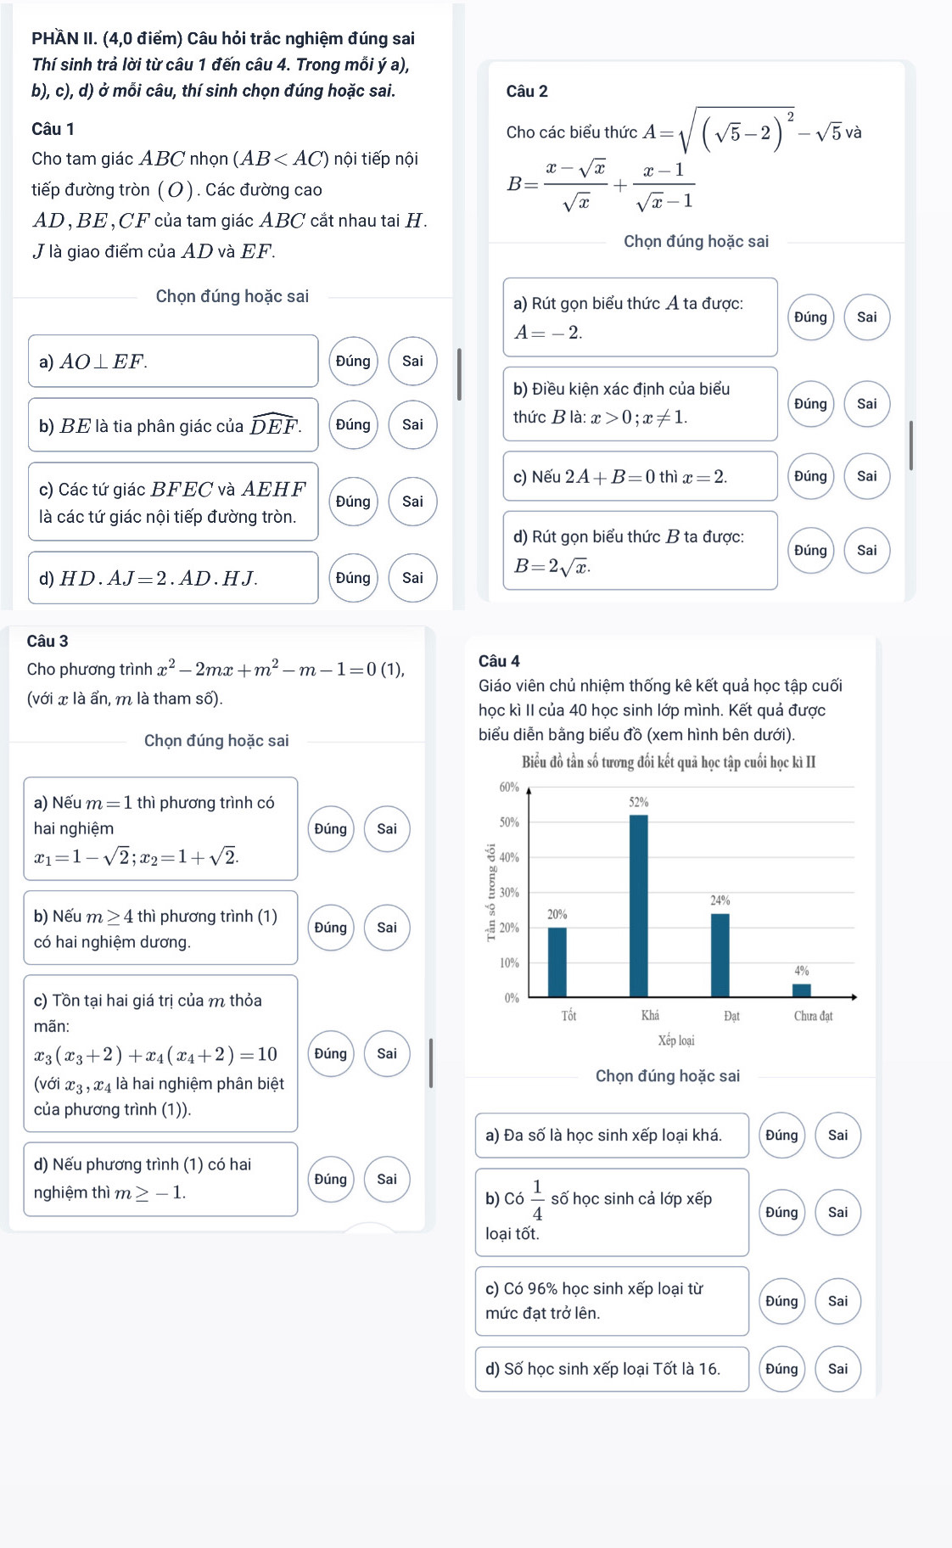Mark Đúng for Đa số học sinh loại khá

[781, 1135]
